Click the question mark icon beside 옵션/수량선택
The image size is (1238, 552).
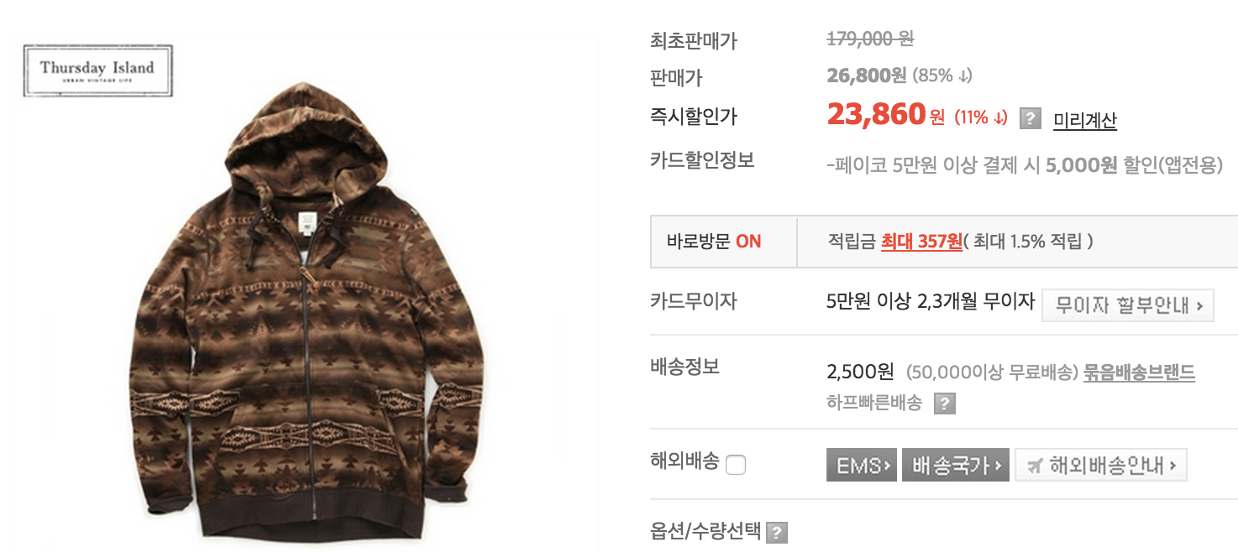coord(777,532)
